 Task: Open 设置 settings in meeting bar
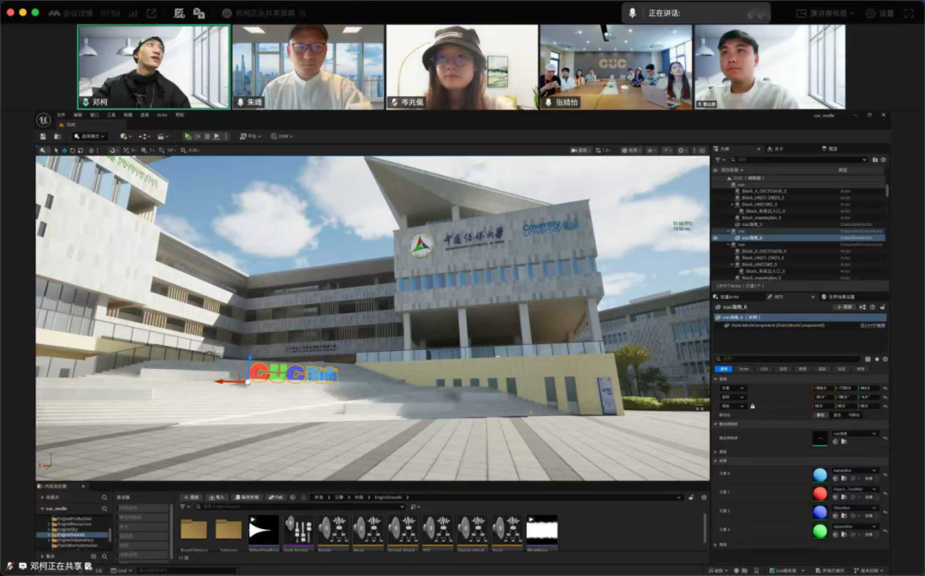click(880, 13)
